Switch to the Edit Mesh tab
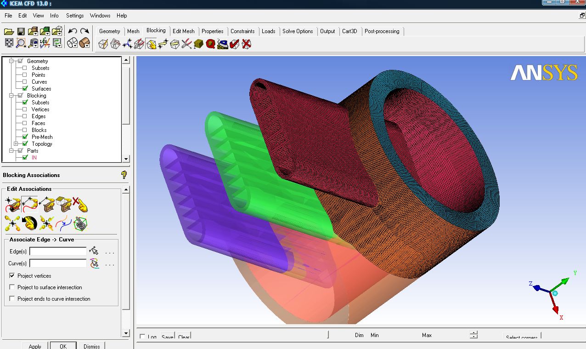The width and height of the screenshot is (586, 349). tap(183, 31)
